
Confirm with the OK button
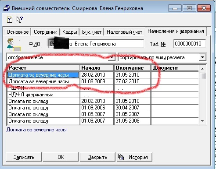click(61, 157)
